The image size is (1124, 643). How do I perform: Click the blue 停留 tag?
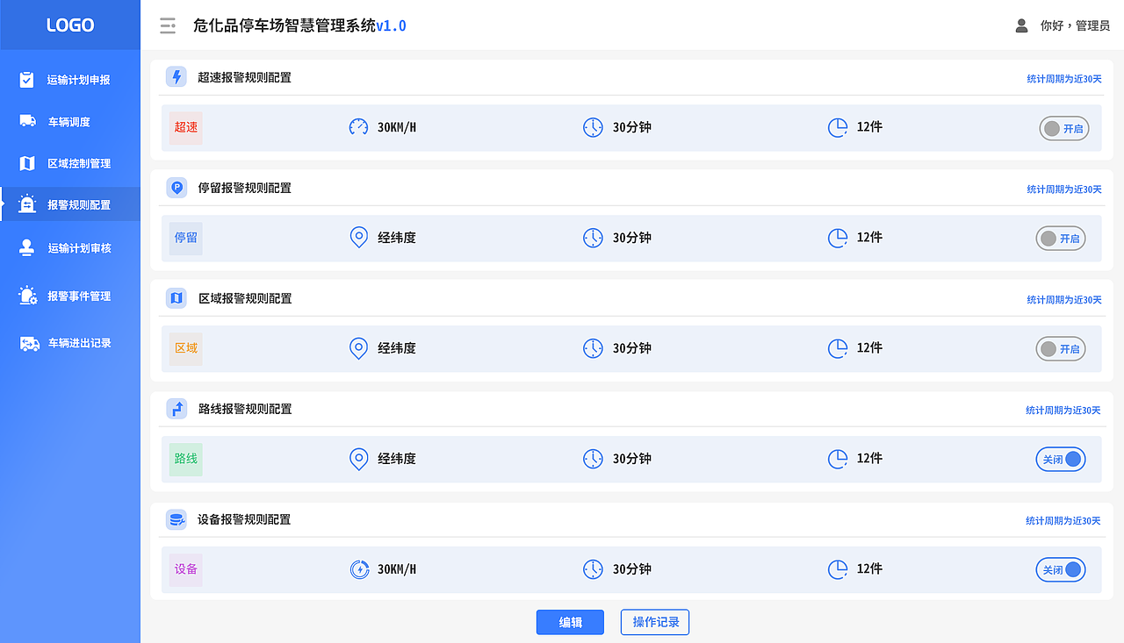click(x=186, y=239)
